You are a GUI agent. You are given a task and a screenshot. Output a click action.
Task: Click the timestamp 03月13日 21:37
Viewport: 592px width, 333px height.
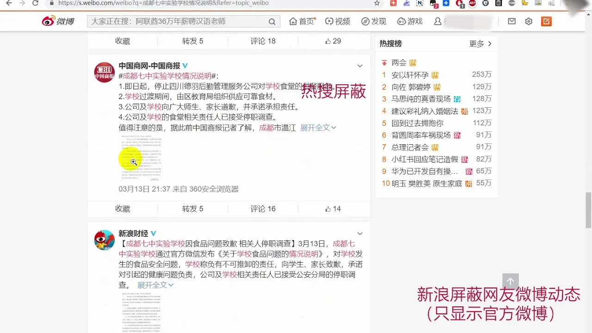(145, 189)
